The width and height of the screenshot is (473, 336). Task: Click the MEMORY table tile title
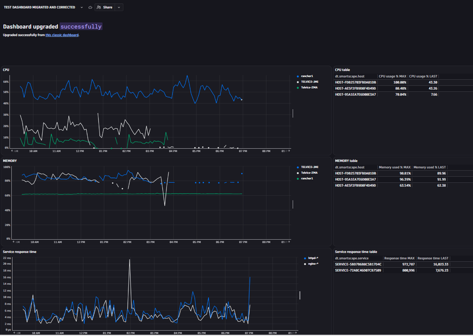tap(346, 160)
